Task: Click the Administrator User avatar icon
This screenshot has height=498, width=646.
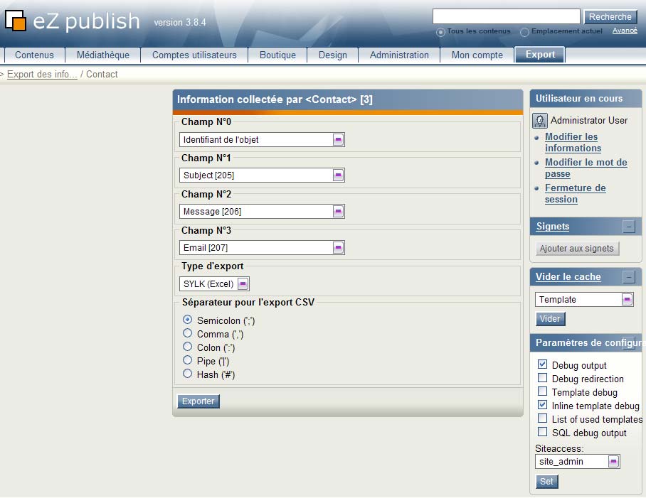Action: (541, 121)
